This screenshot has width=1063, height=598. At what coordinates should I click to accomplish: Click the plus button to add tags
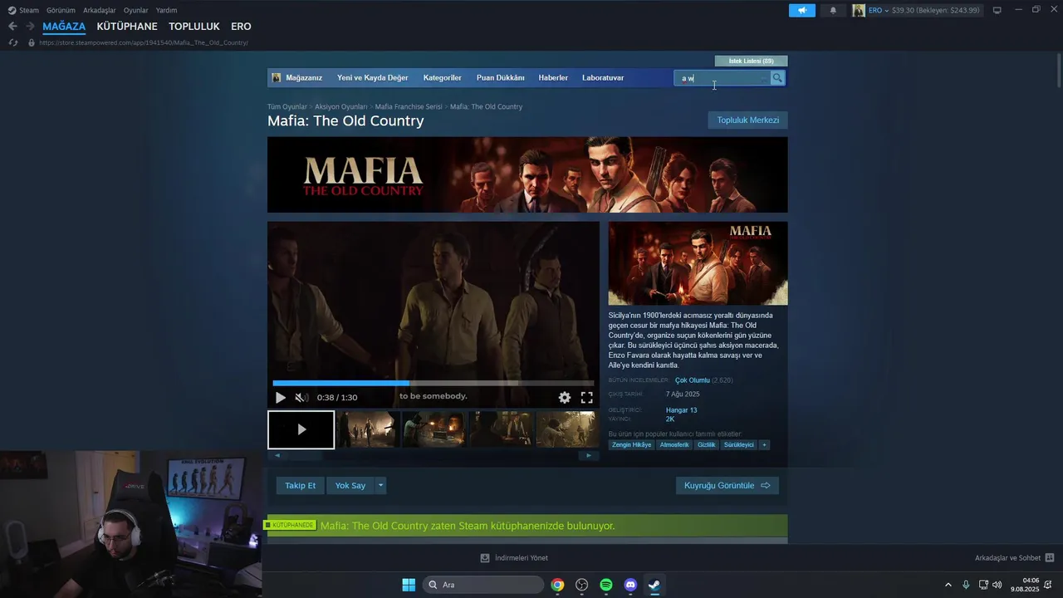tap(764, 445)
